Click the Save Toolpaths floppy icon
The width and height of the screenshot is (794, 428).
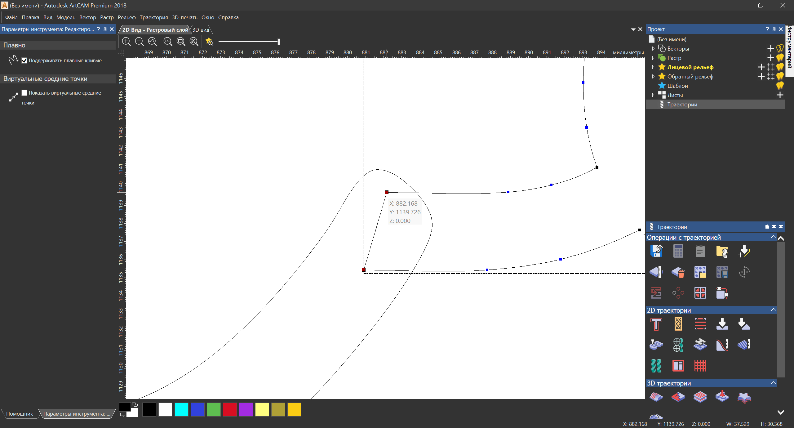(x=656, y=251)
